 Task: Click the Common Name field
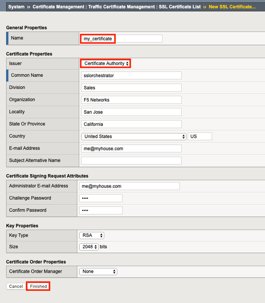pyautogui.click(x=131, y=76)
